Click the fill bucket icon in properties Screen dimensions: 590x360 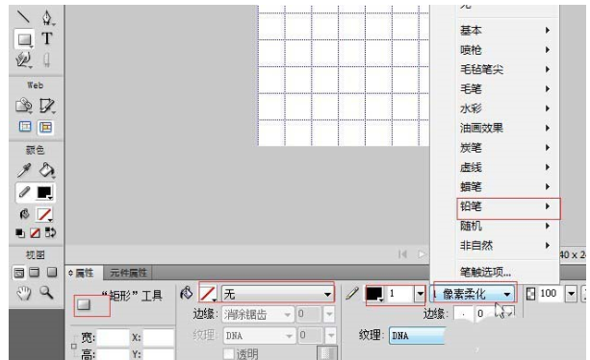tap(187, 293)
